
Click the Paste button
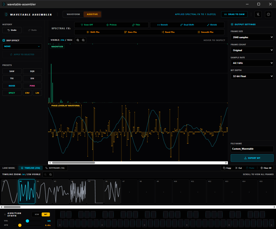(x=250, y=168)
